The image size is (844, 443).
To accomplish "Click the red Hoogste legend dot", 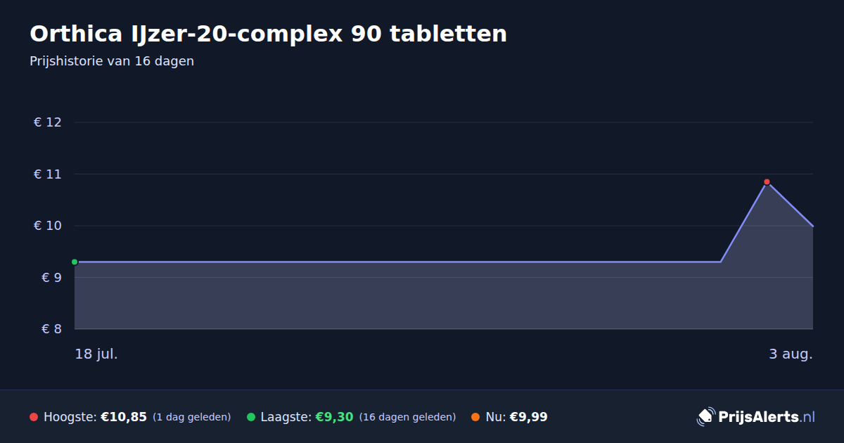I will click(x=34, y=417).
